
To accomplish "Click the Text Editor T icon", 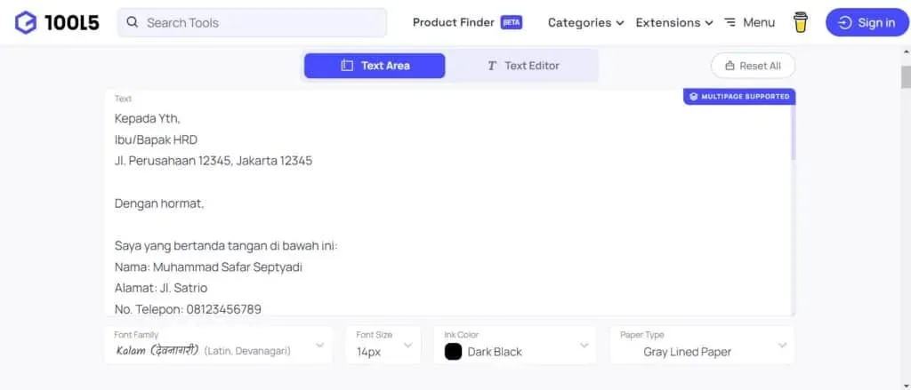I will coord(491,66).
